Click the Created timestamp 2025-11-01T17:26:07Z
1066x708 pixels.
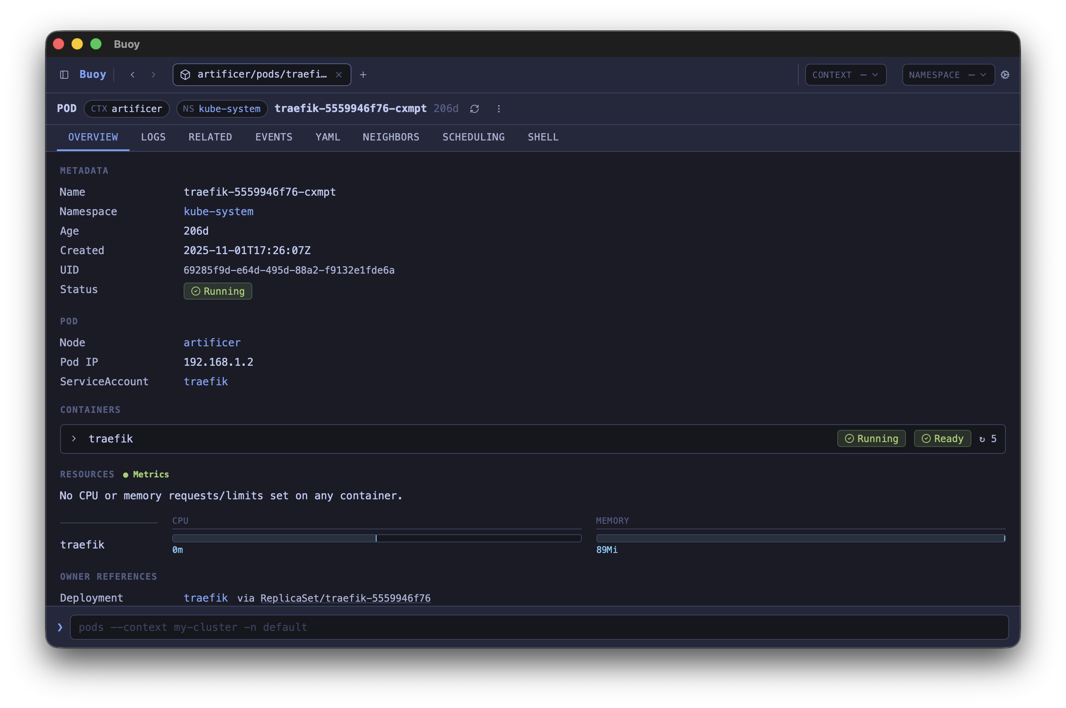[247, 250]
